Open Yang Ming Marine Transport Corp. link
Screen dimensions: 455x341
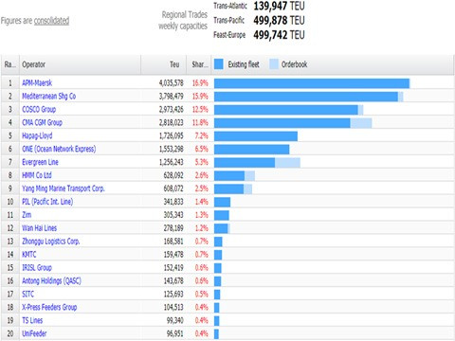[x=64, y=188]
